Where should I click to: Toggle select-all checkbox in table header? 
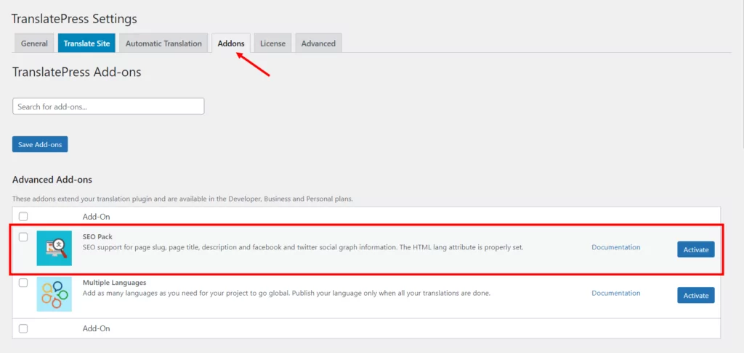click(23, 216)
